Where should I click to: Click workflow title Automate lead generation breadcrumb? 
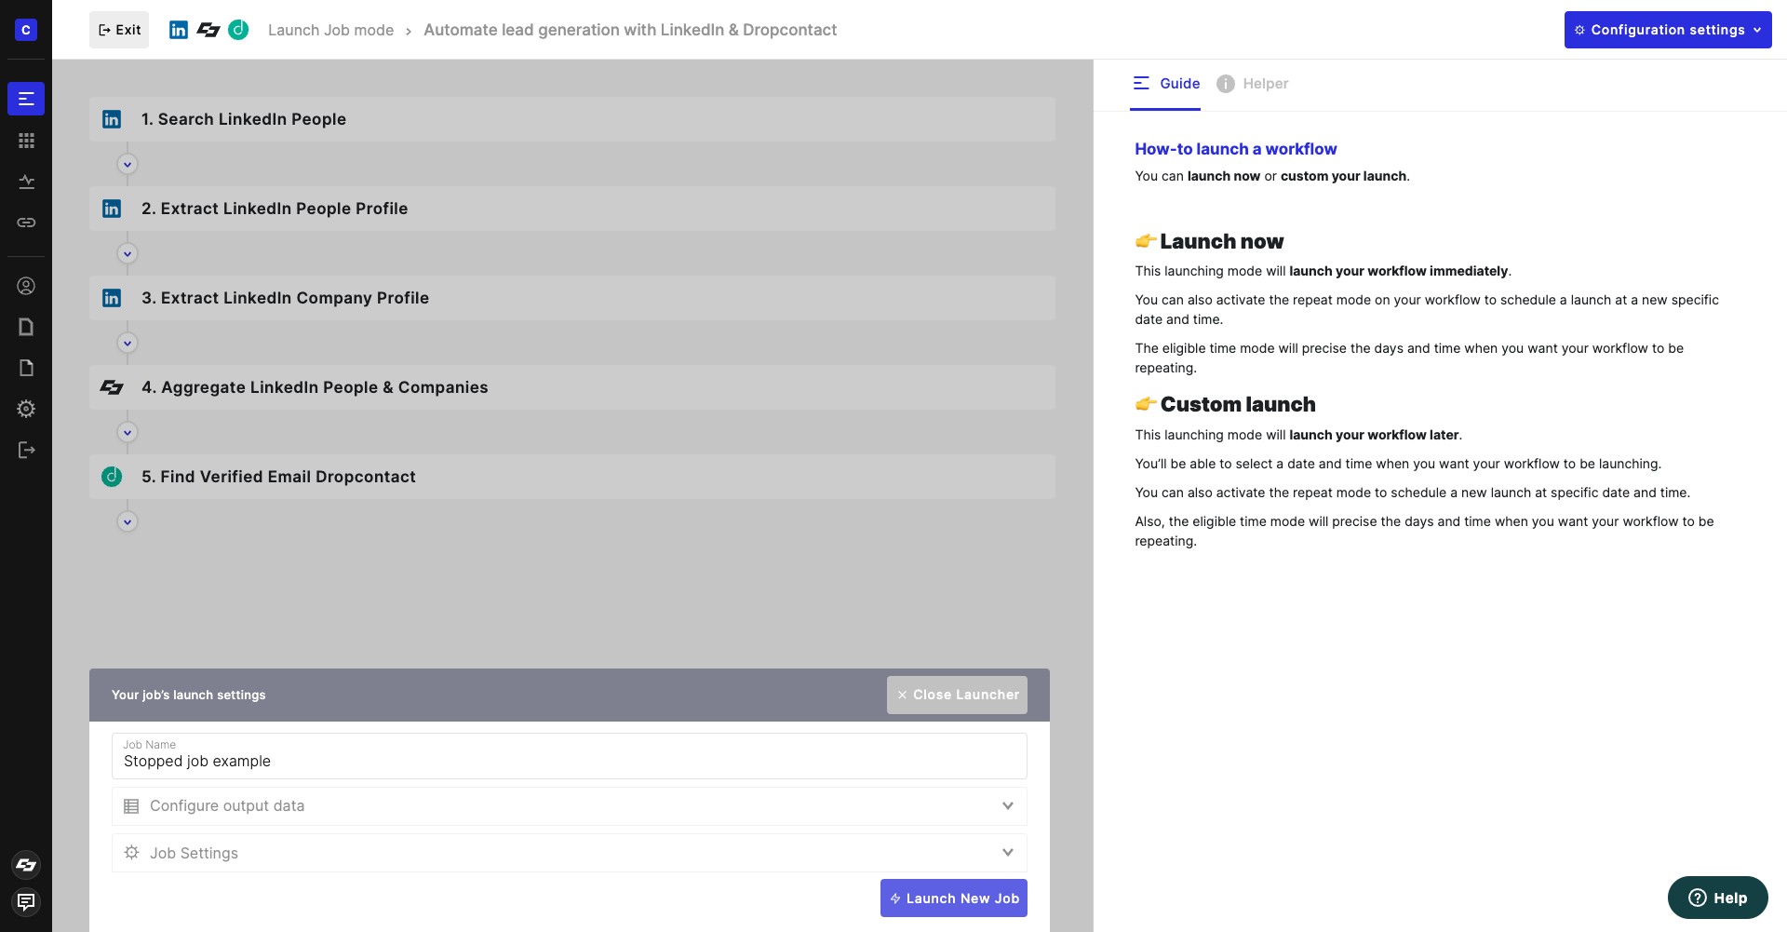630,30
